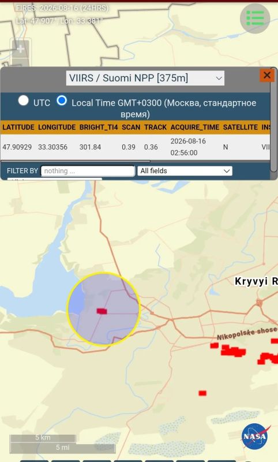Zoom in with the plus button
The image size is (278, 462).
click(x=21, y=49)
